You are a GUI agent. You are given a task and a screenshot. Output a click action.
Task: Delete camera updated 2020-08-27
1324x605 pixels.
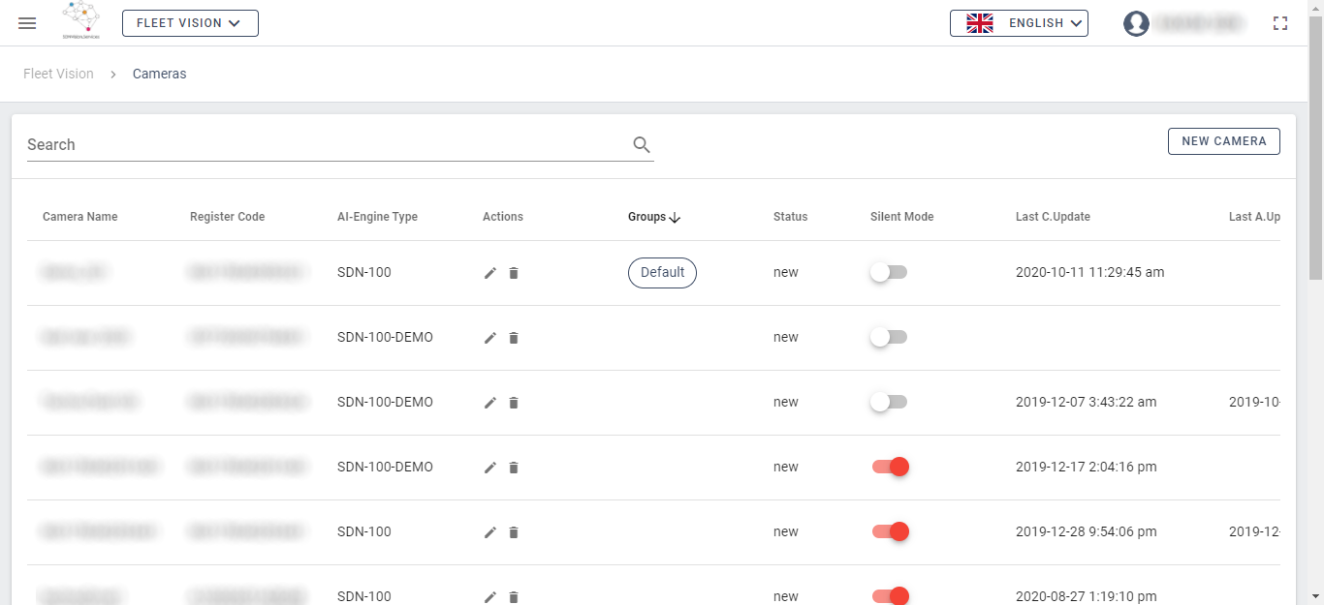point(514,597)
